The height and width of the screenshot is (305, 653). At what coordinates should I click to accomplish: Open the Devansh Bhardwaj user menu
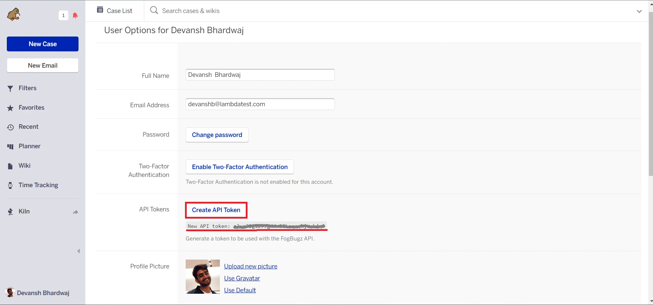[x=38, y=293]
